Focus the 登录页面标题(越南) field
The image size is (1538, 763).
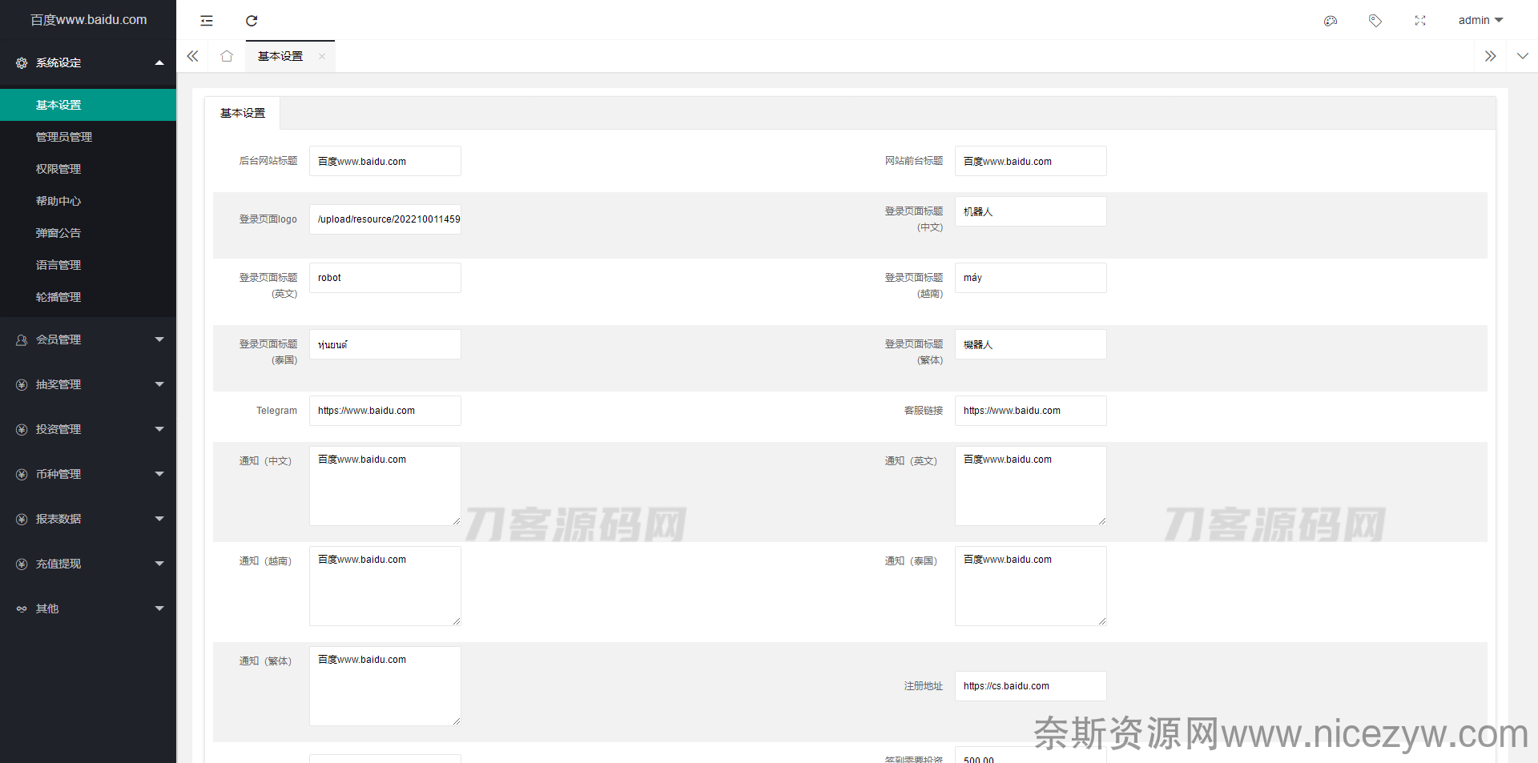point(1031,278)
